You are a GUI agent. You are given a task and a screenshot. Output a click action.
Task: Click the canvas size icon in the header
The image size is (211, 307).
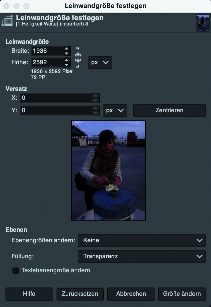point(7,21)
